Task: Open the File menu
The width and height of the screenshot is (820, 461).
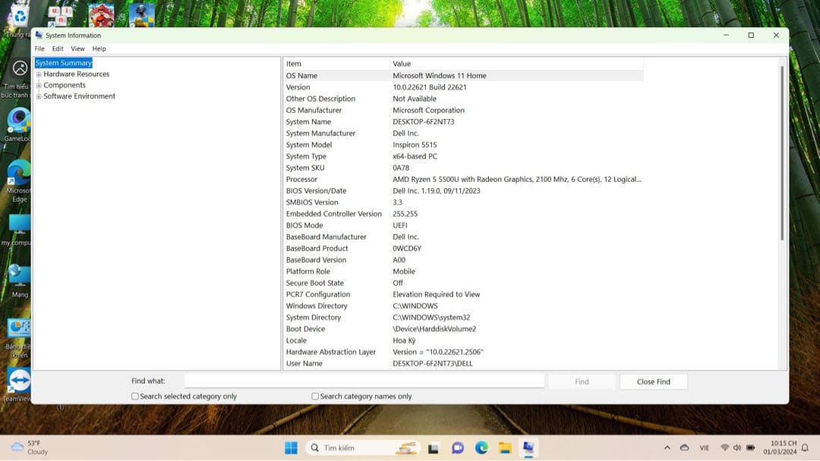Action: click(39, 48)
